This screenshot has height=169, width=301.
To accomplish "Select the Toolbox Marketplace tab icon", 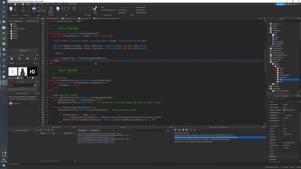I will (11, 58).
